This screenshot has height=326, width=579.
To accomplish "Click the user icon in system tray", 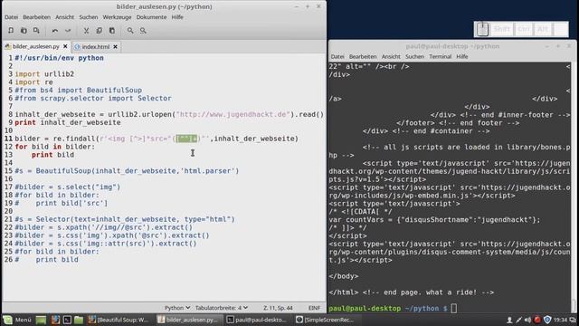I will (509, 320).
